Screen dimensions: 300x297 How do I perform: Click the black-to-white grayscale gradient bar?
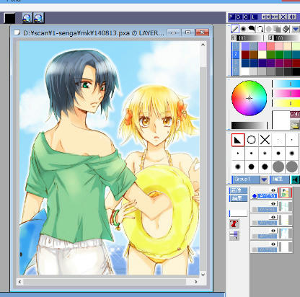pos(249,125)
